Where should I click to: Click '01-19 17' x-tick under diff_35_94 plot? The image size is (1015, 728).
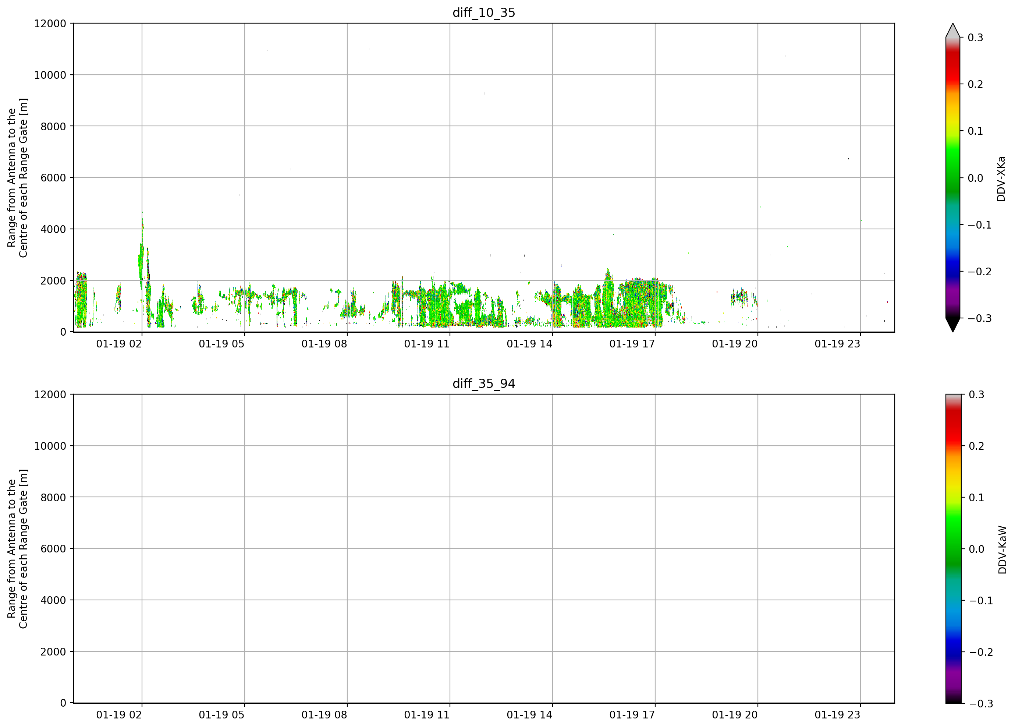(632, 715)
